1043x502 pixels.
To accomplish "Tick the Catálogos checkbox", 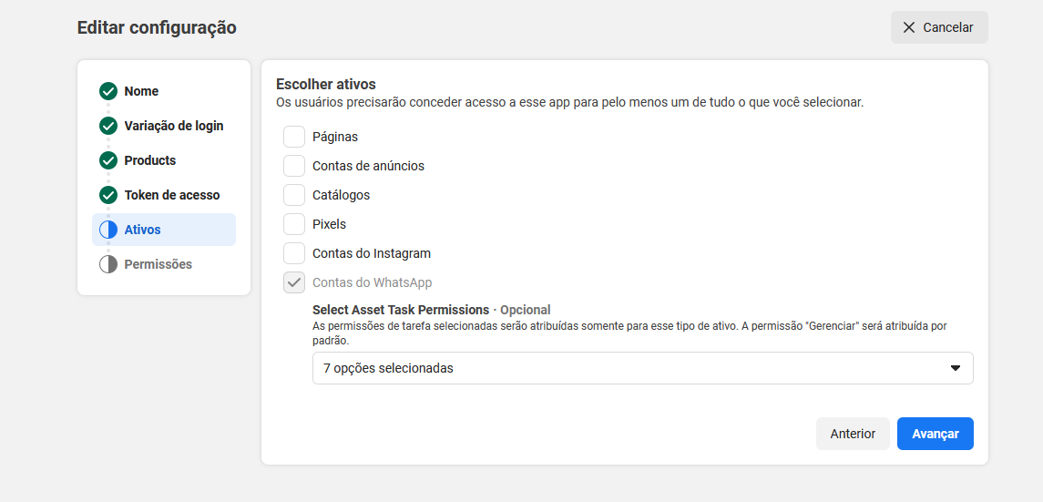I will click(x=294, y=195).
